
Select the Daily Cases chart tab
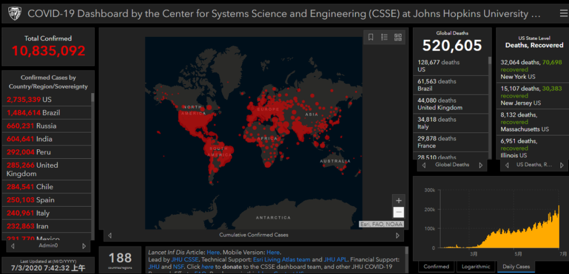(516, 267)
